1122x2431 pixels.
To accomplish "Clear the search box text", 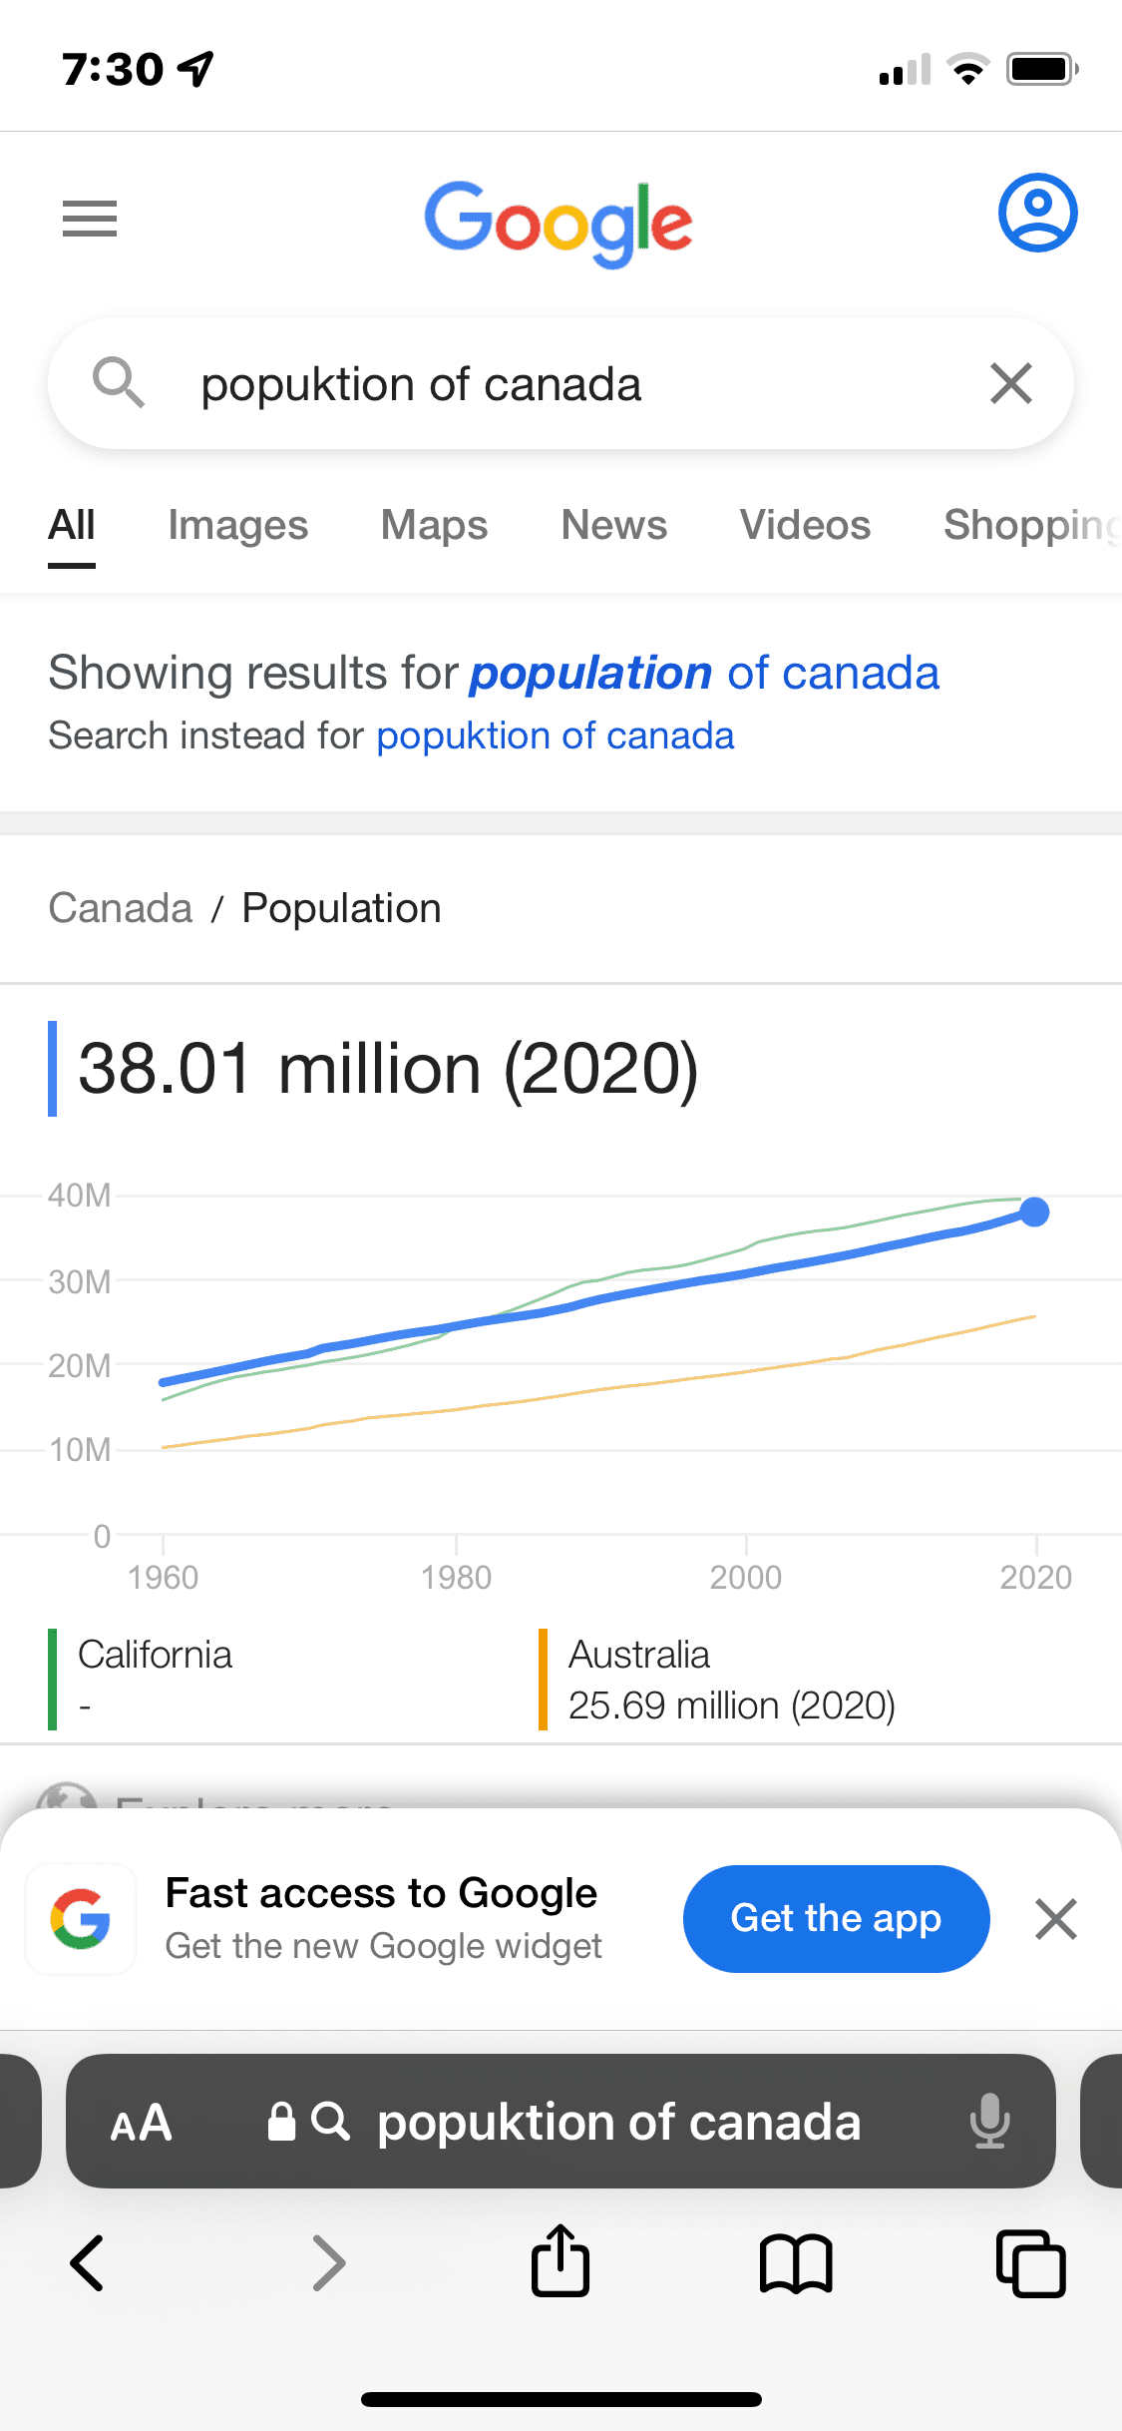I will point(1010,383).
